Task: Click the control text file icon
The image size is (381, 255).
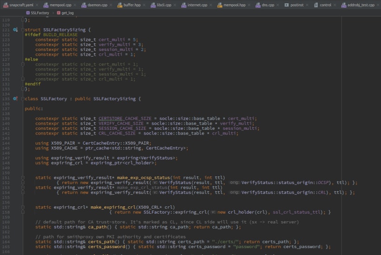Action: pos(316,5)
